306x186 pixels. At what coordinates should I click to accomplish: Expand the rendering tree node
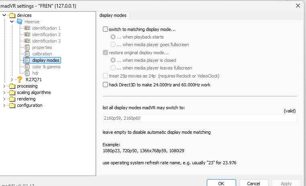4,99
